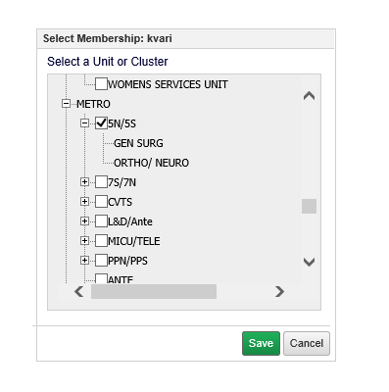Click the vertical scrollbar thumb
Viewport: 389px width, 392px height.
pyautogui.click(x=309, y=206)
